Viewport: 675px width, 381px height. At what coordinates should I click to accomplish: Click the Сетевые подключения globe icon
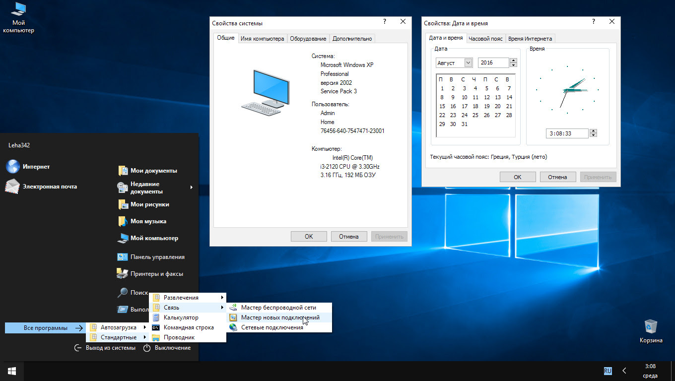point(233,327)
